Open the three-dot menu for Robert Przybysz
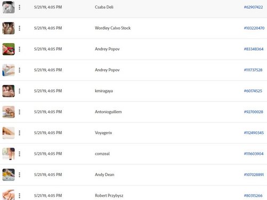 (20, 196)
